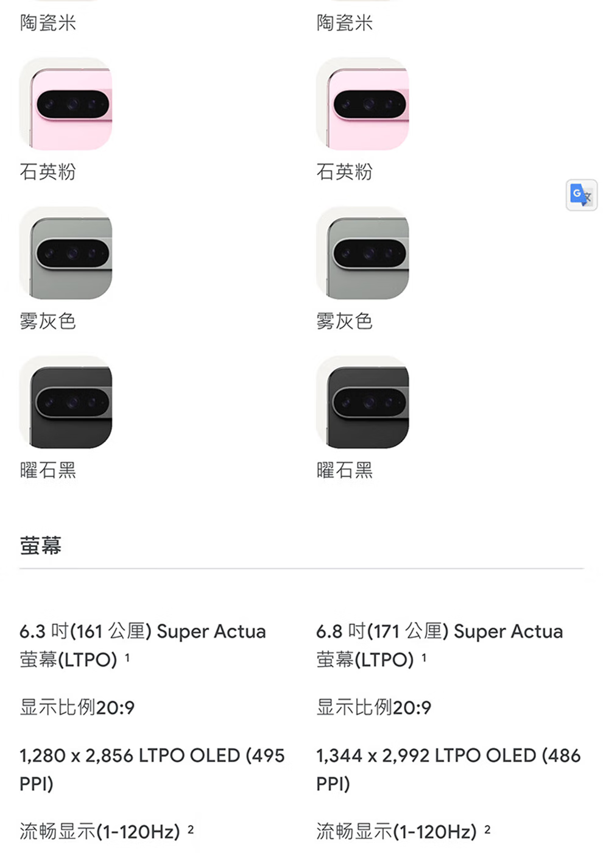Click the 1,280 x 2,856 LTPO OLED spec
This screenshot has width=603, height=853.
(x=152, y=769)
